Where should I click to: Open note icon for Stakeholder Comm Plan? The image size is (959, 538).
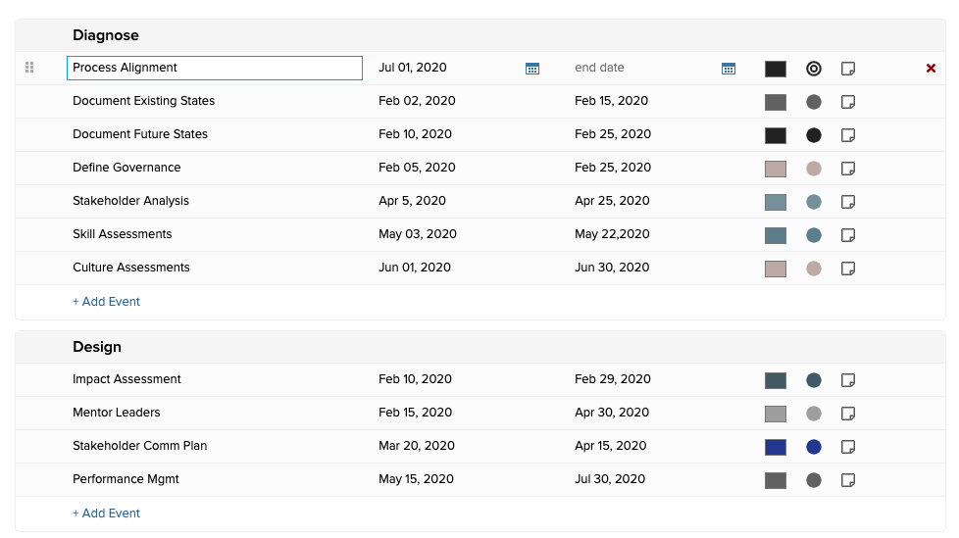[x=847, y=447]
